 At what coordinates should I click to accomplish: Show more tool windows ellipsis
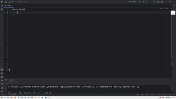2,13
